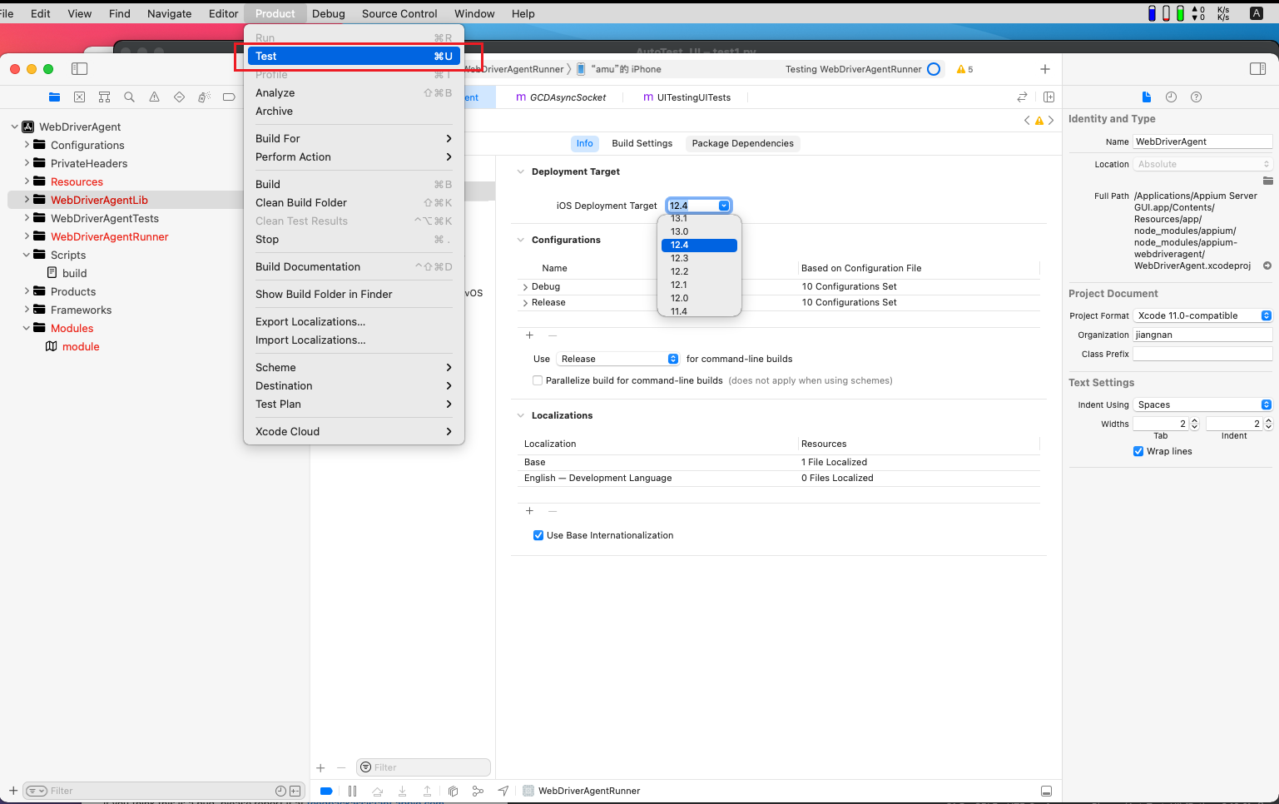Viewport: 1279px width, 804px height.
Task: Toggle the Wrap lines checkbox
Action: tap(1138, 451)
